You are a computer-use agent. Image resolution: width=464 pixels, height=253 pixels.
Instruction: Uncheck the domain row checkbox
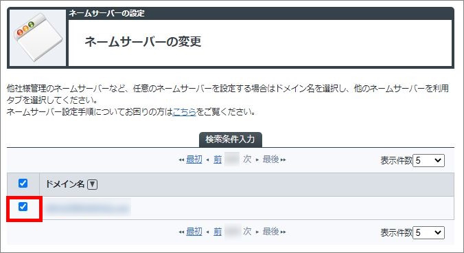click(x=23, y=206)
